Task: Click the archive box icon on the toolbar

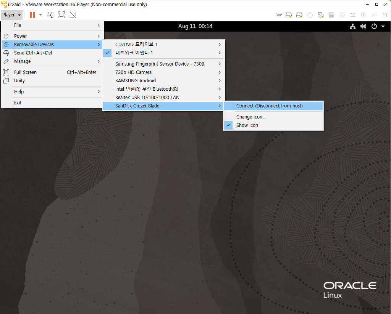Action: [x=385, y=15]
